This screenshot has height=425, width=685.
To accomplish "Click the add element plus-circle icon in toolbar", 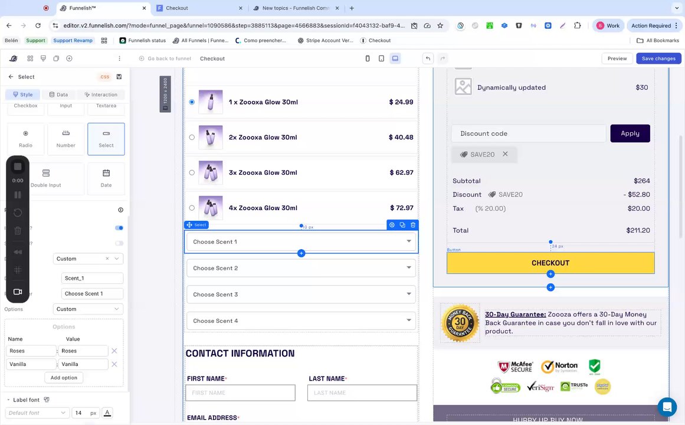I will point(69,58).
